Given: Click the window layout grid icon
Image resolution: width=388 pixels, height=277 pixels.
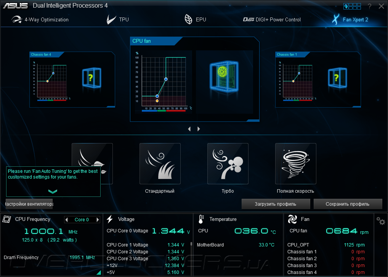Looking at the screenshot, I should coord(352,6).
